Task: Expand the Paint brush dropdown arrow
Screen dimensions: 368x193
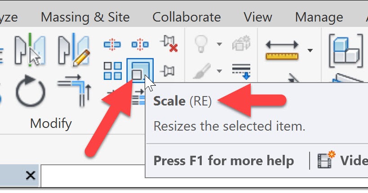Action: (219, 70)
